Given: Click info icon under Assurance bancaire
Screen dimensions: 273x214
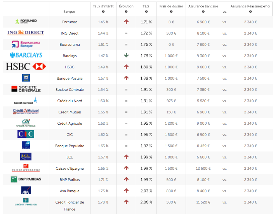Looking at the screenshot, I should tap(203, 12).
